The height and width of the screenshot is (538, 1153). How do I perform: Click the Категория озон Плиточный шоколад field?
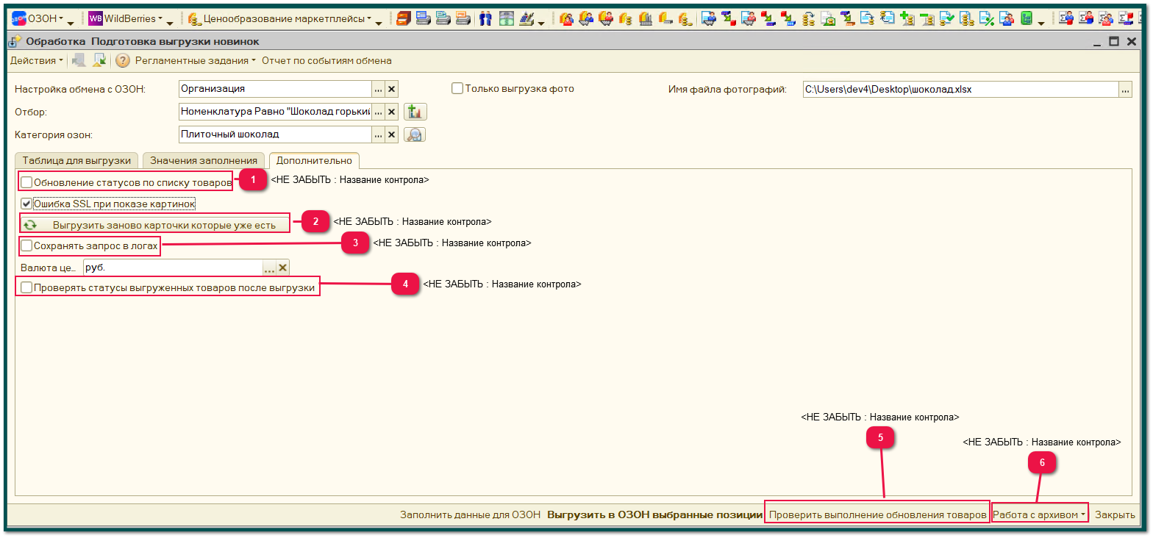point(275,134)
